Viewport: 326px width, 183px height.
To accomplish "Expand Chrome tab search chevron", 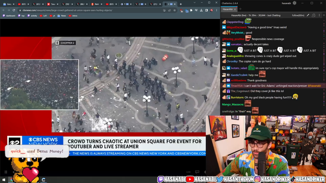I will tap(195, 3).
